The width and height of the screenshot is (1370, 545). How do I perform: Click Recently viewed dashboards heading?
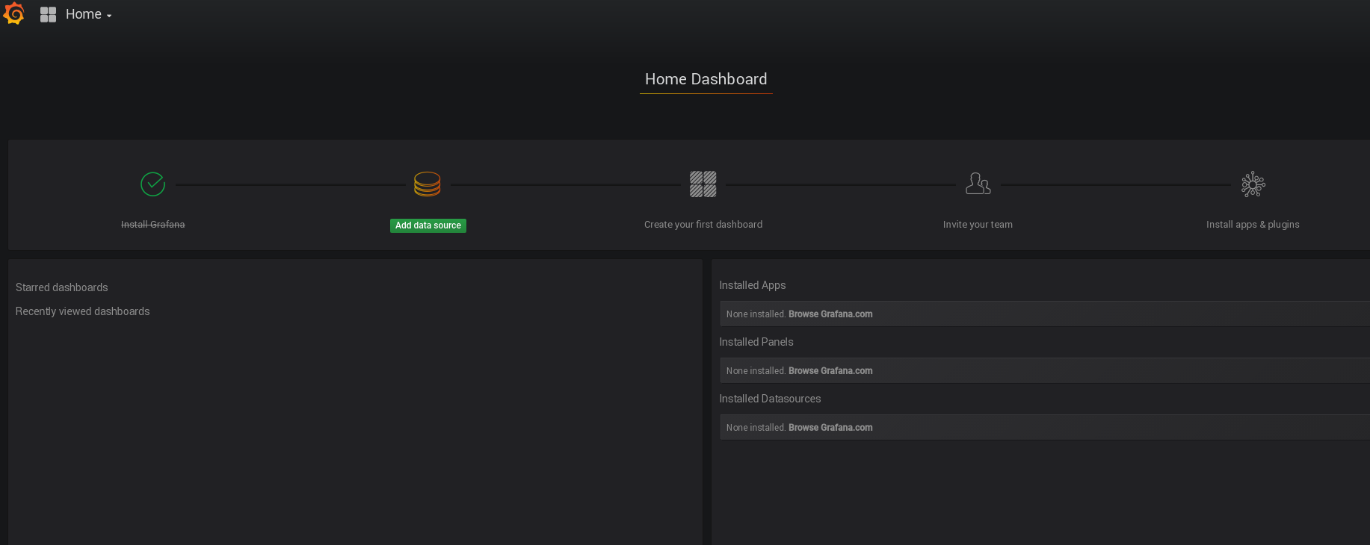click(83, 311)
